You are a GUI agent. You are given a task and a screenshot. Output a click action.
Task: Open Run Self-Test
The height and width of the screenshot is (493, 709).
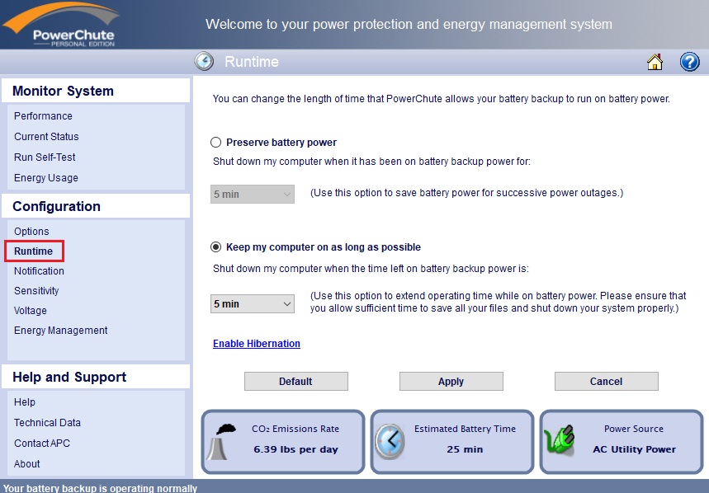pos(45,157)
